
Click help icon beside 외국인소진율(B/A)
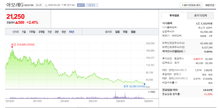(184, 52)
